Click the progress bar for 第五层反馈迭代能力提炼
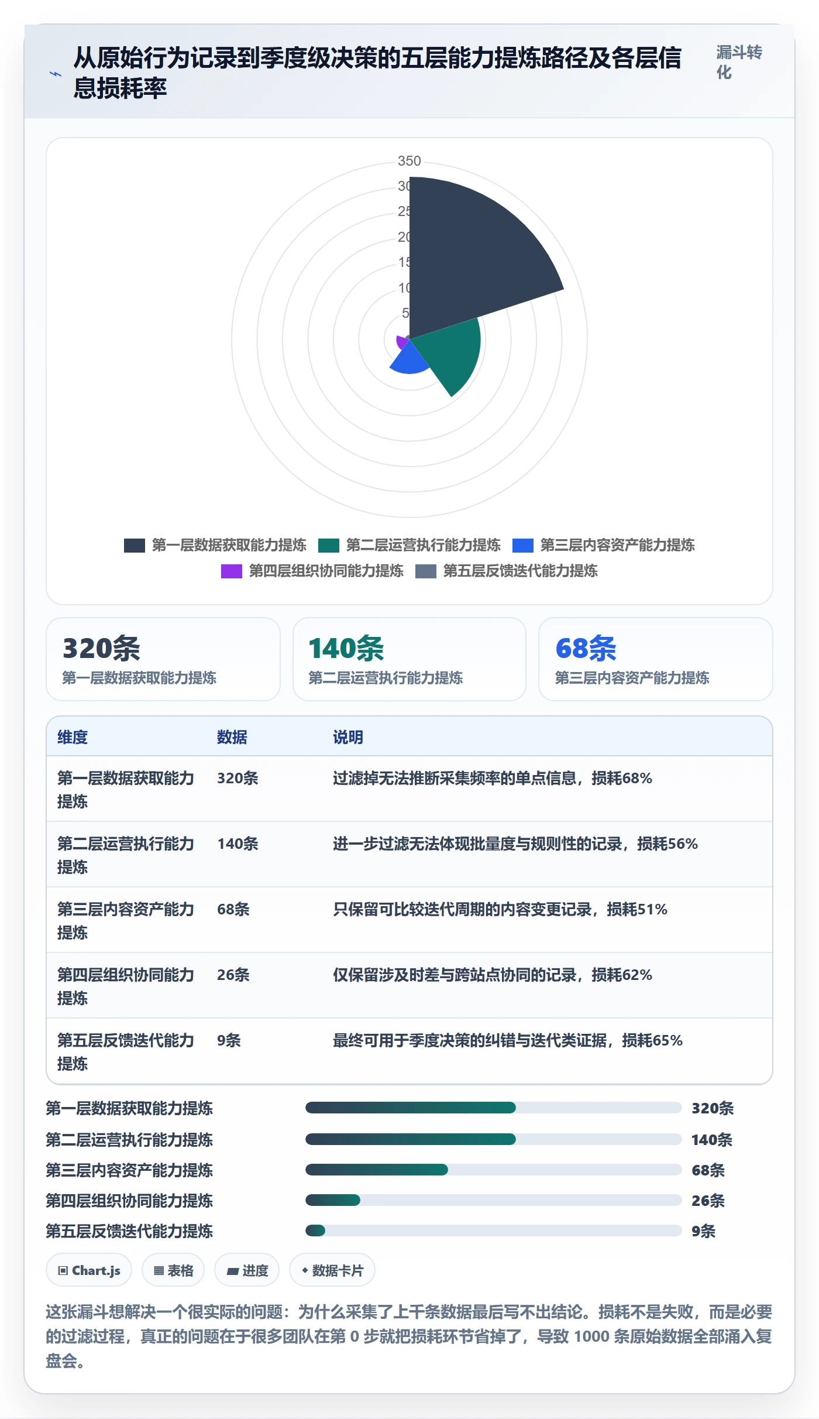Screen dimensions: 819x1419 (493, 1231)
